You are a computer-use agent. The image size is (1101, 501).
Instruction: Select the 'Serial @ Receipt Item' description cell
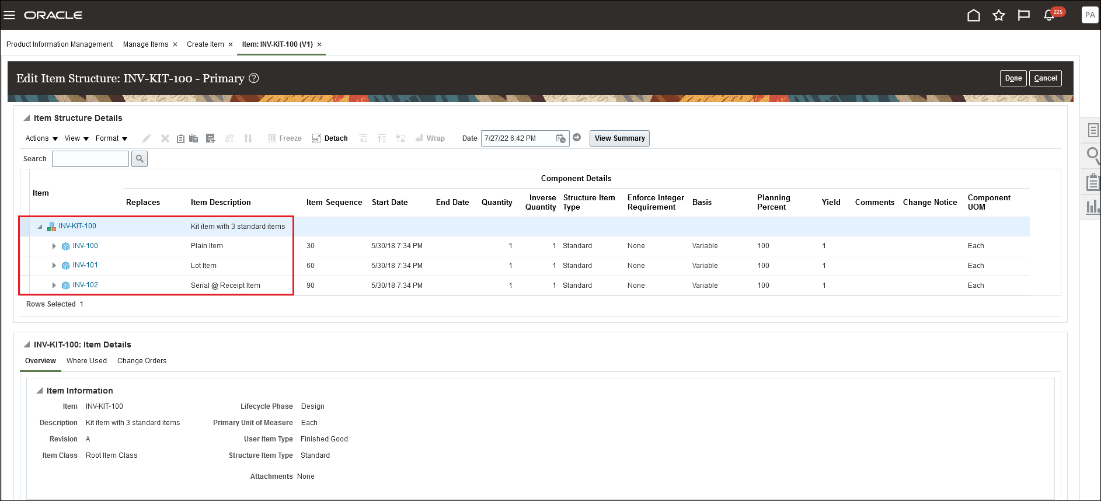(225, 286)
